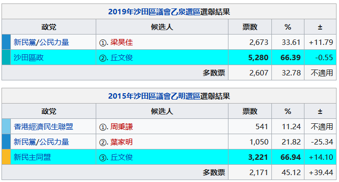Click the 多数票 row in 2015 table
This screenshot has width=339, height=182.
(169, 173)
